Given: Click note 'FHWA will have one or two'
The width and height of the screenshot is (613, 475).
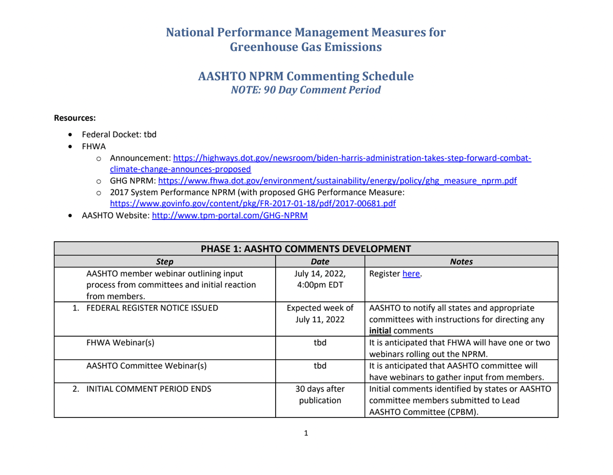Looking at the screenshot, I should point(498,343).
